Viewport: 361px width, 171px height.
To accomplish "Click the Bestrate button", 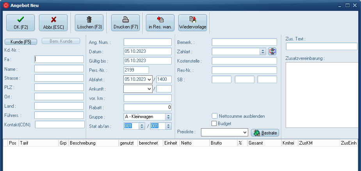I will [265, 133].
